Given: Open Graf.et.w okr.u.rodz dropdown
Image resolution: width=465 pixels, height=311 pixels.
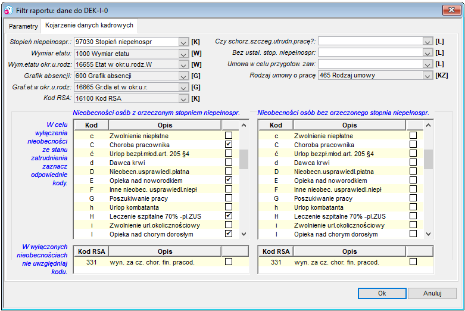Looking at the screenshot, I should coord(183,87).
